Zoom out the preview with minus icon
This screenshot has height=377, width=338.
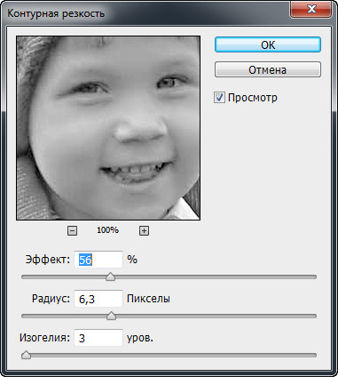click(x=72, y=230)
